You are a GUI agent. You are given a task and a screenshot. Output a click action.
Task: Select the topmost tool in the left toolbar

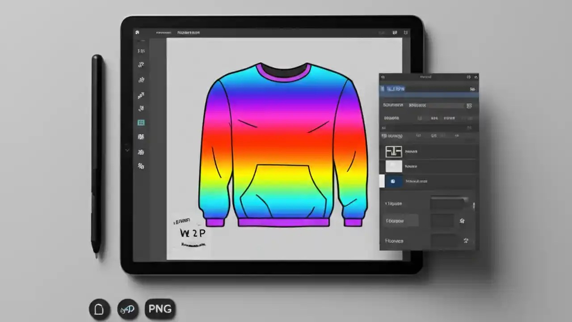(x=141, y=51)
